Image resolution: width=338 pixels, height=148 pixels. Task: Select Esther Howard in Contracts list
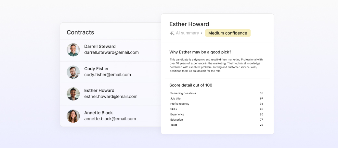tap(99, 90)
